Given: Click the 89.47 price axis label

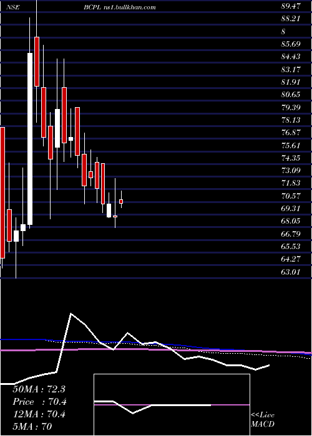Looking at the screenshot, I should 291,6.
